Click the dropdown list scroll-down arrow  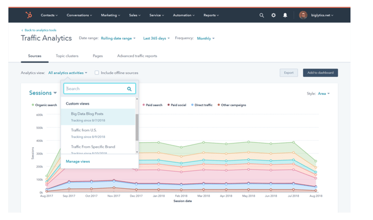point(137,152)
